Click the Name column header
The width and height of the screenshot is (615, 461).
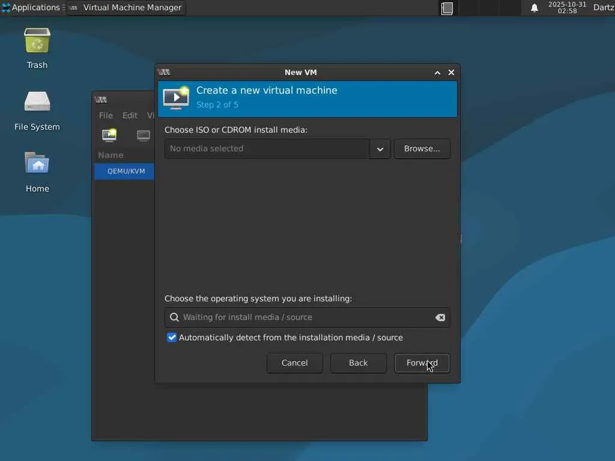[x=111, y=155]
